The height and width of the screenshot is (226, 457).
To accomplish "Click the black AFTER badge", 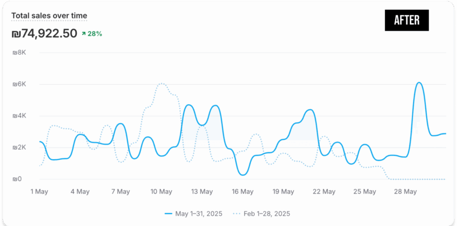I will click(407, 21).
